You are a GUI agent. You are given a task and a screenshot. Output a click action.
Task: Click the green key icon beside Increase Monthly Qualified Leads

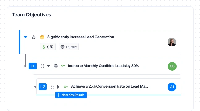[x=63, y=66]
